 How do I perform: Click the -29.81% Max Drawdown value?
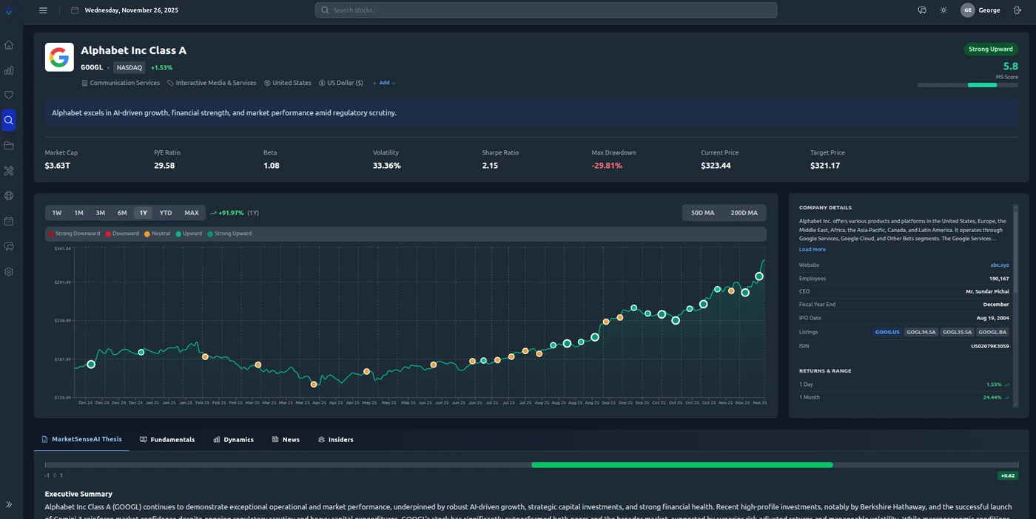coord(607,166)
